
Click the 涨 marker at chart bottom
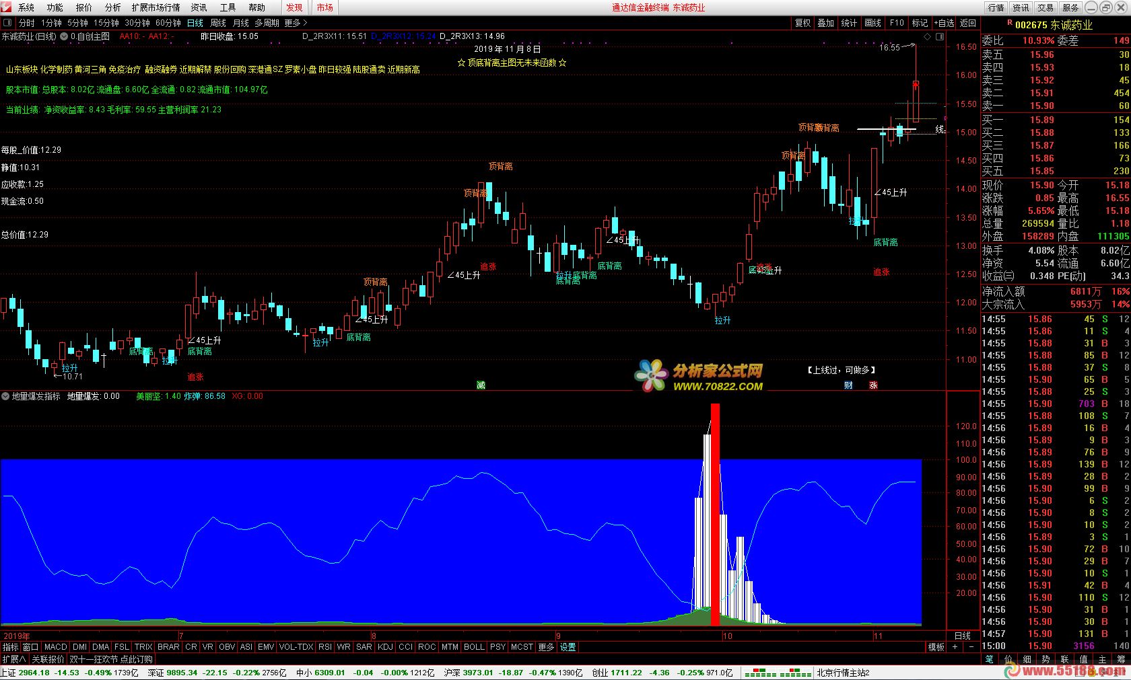[x=873, y=385]
